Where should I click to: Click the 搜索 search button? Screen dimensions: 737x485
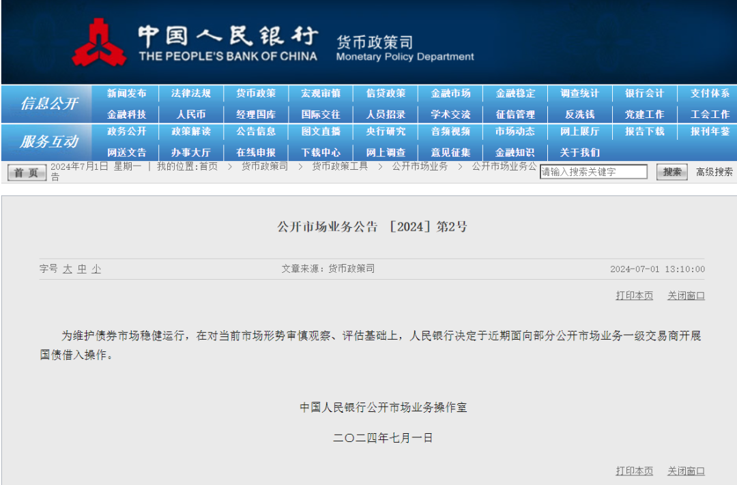(671, 172)
